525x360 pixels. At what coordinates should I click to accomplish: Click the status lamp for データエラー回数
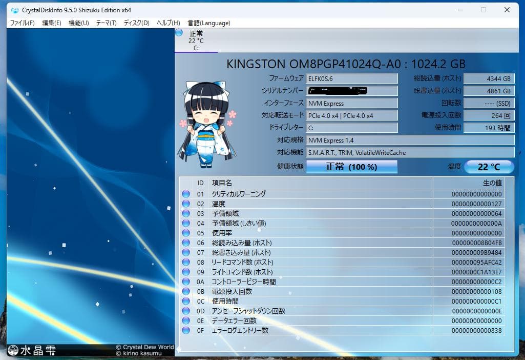click(x=185, y=321)
